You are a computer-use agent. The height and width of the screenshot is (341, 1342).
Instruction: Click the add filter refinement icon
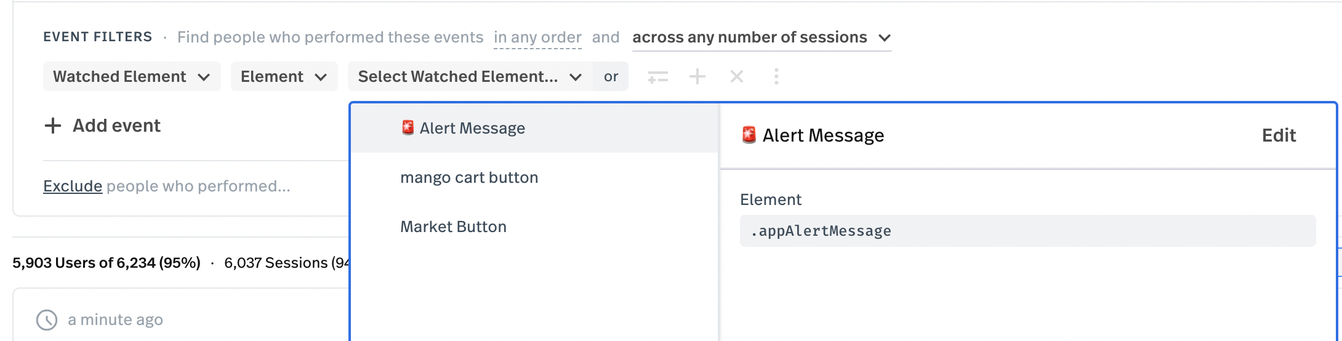point(657,77)
